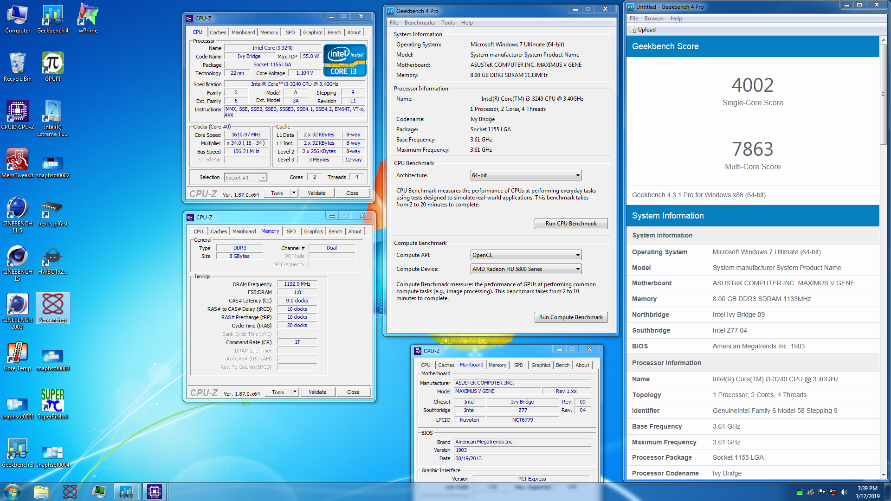The height and width of the screenshot is (501, 891).
Task: Select the Recycle Bin icon
Action: 18,68
